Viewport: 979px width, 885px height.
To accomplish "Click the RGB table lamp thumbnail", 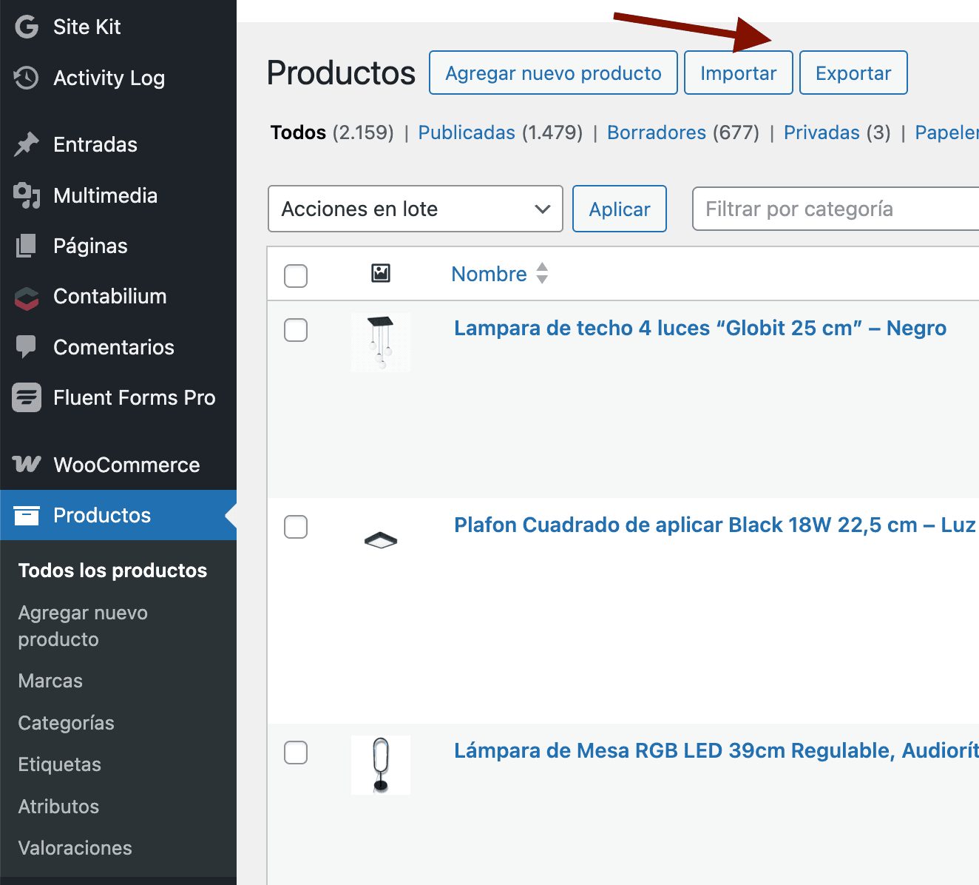I will click(380, 764).
